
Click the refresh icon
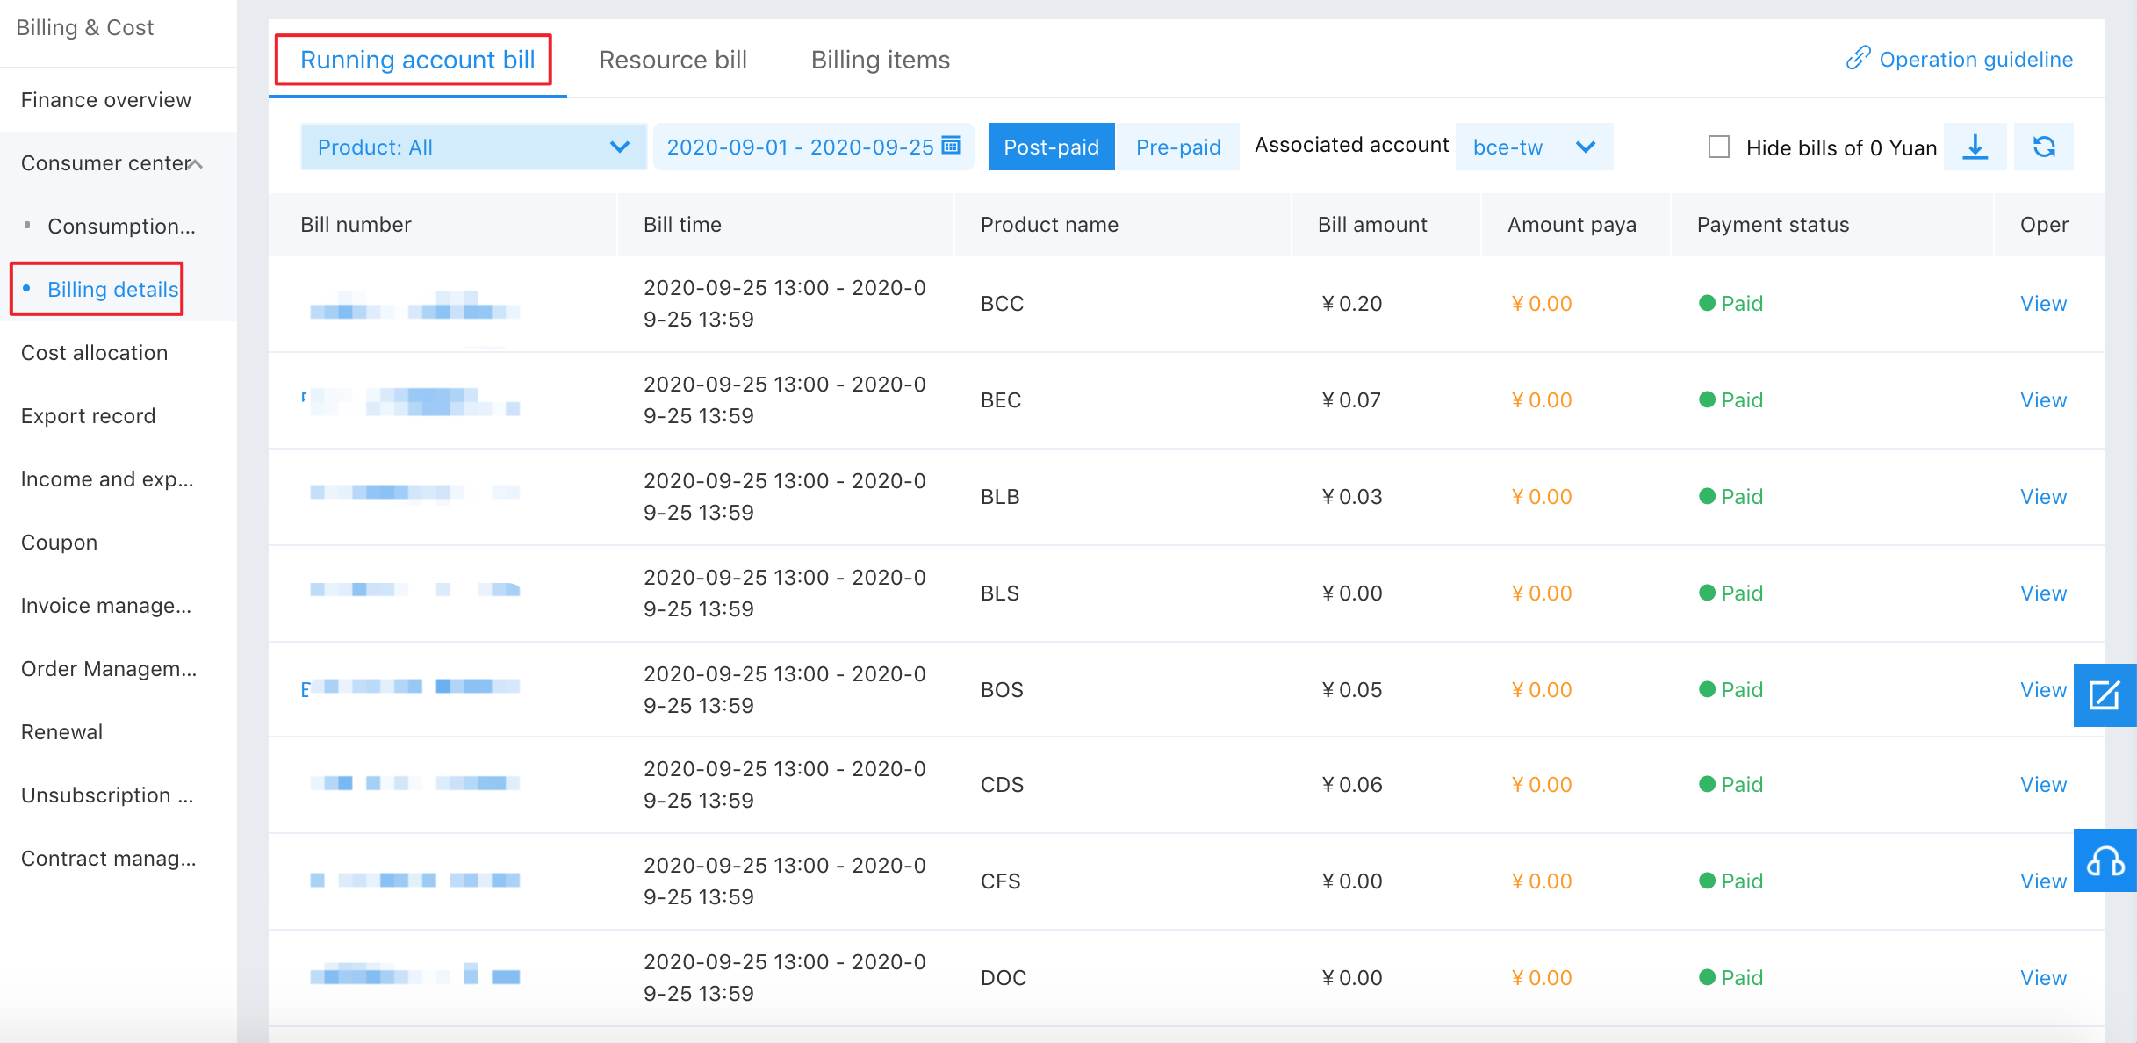coord(2044,147)
